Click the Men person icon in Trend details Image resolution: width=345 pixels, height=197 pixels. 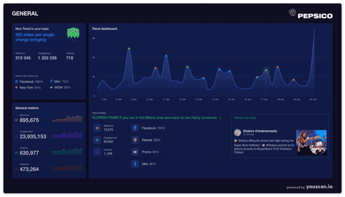[135, 164]
